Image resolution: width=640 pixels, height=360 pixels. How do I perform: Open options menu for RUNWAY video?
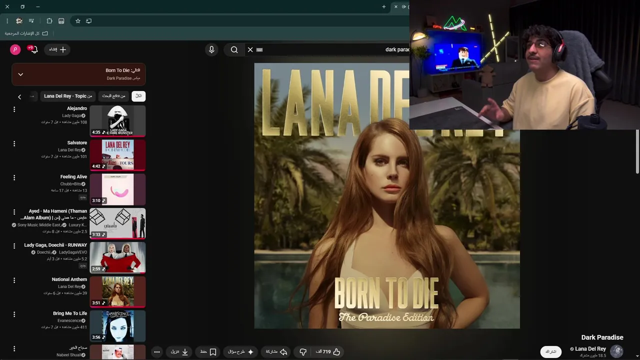(14, 246)
